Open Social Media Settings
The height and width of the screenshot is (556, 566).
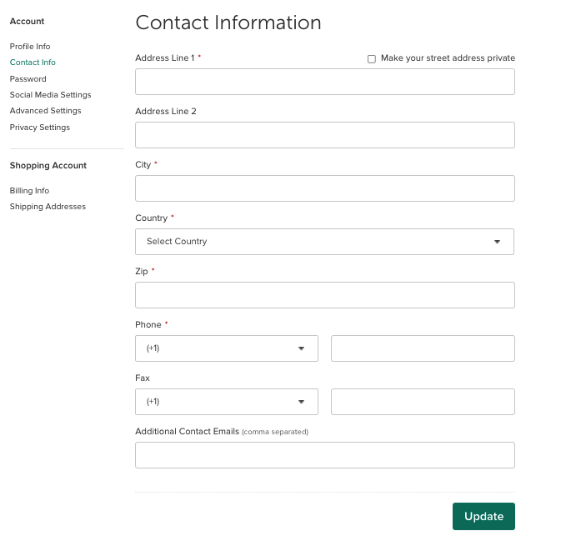[x=50, y=95]
